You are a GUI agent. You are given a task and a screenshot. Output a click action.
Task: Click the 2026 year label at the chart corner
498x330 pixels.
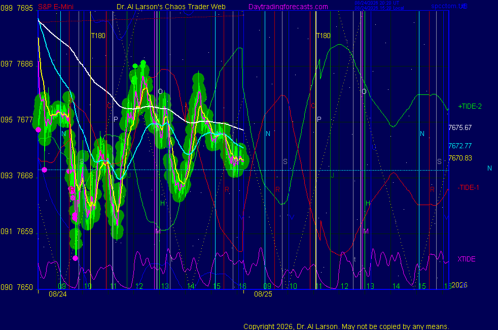click(x=459, y=285)
